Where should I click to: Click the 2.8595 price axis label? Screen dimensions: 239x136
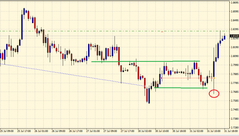point(235,12)
